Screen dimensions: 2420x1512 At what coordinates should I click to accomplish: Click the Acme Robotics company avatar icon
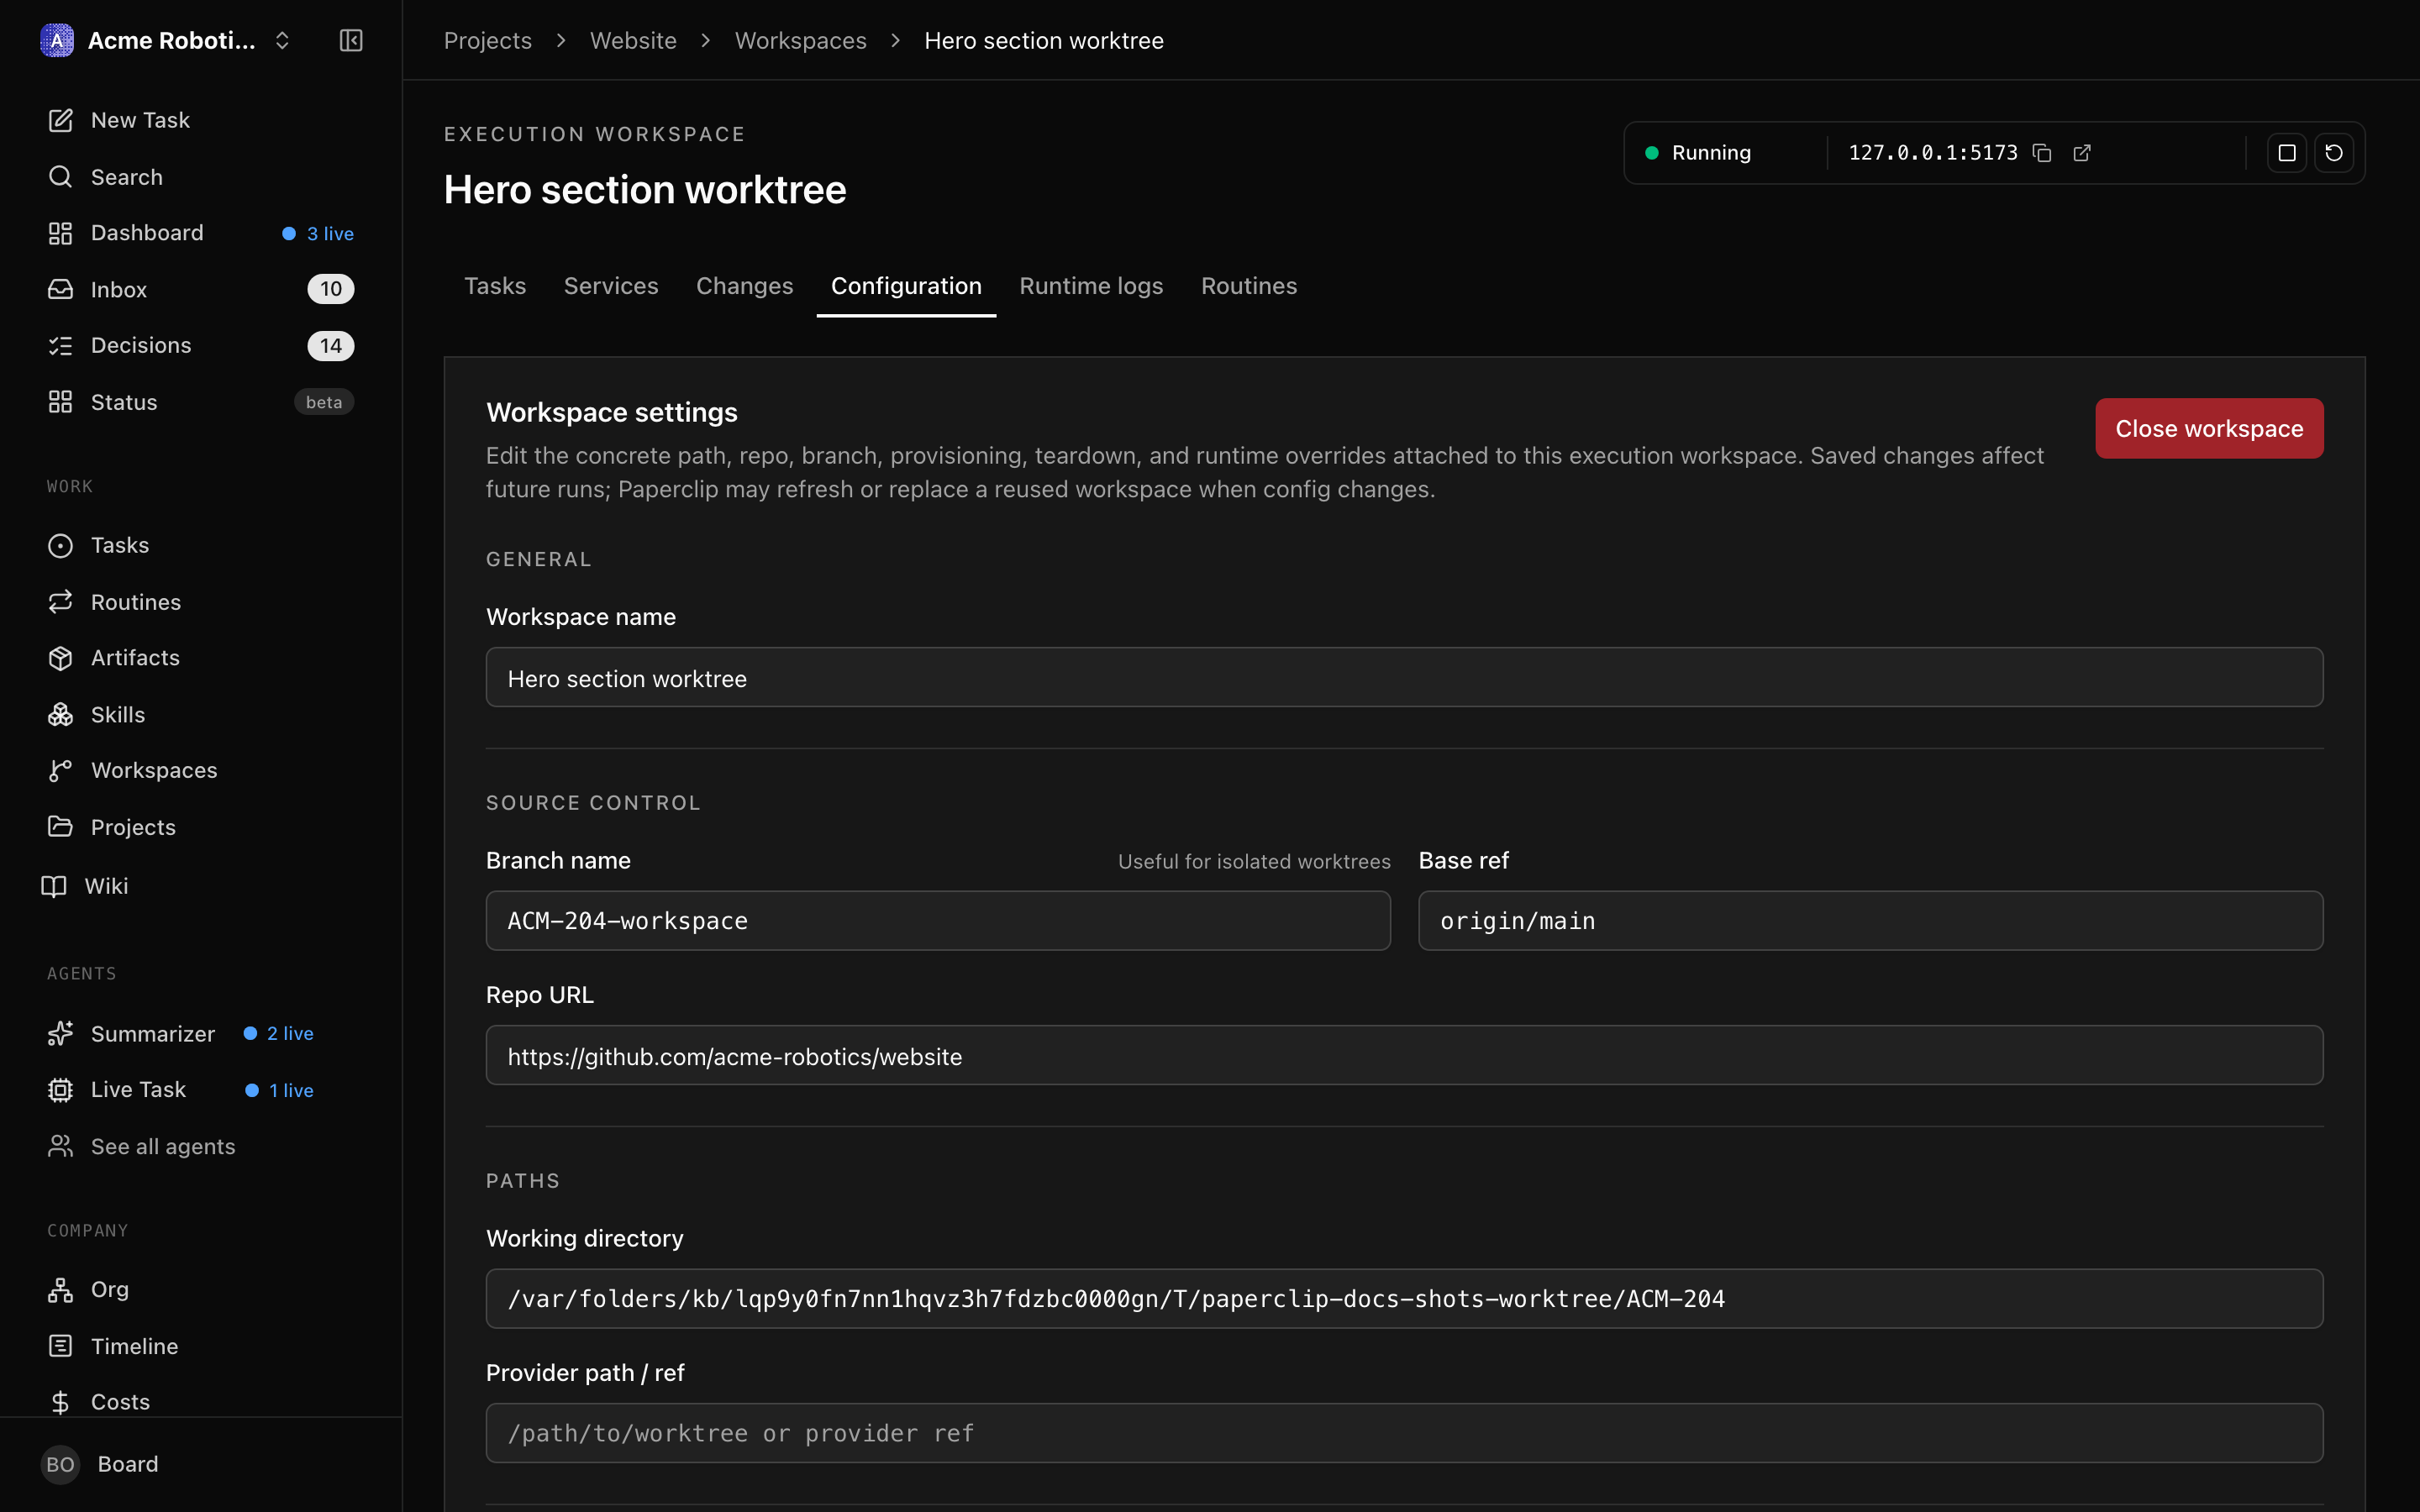pos(57,40)
